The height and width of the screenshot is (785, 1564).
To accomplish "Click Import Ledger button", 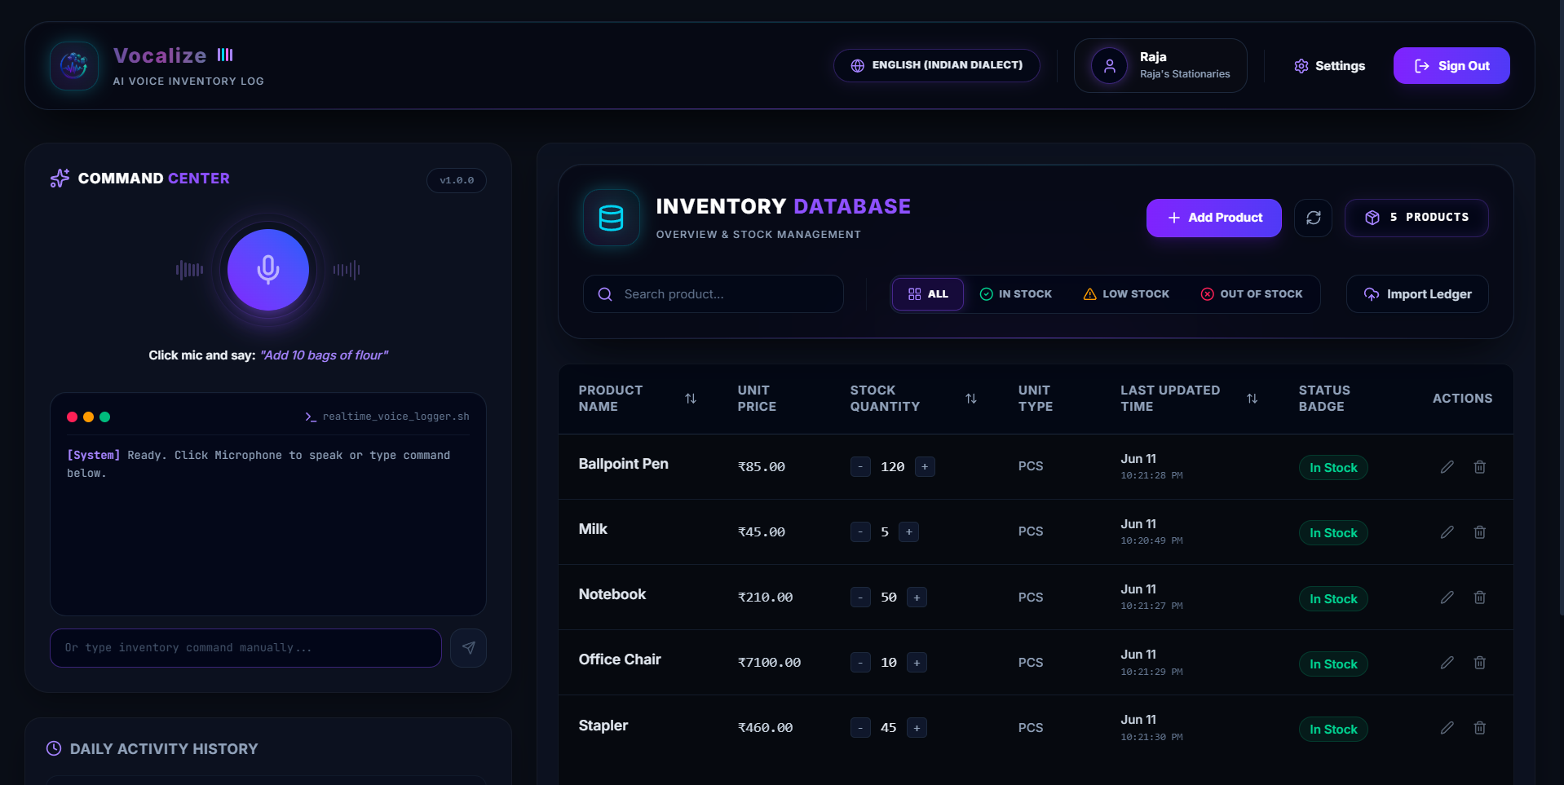I will [x=1417, y=294].
